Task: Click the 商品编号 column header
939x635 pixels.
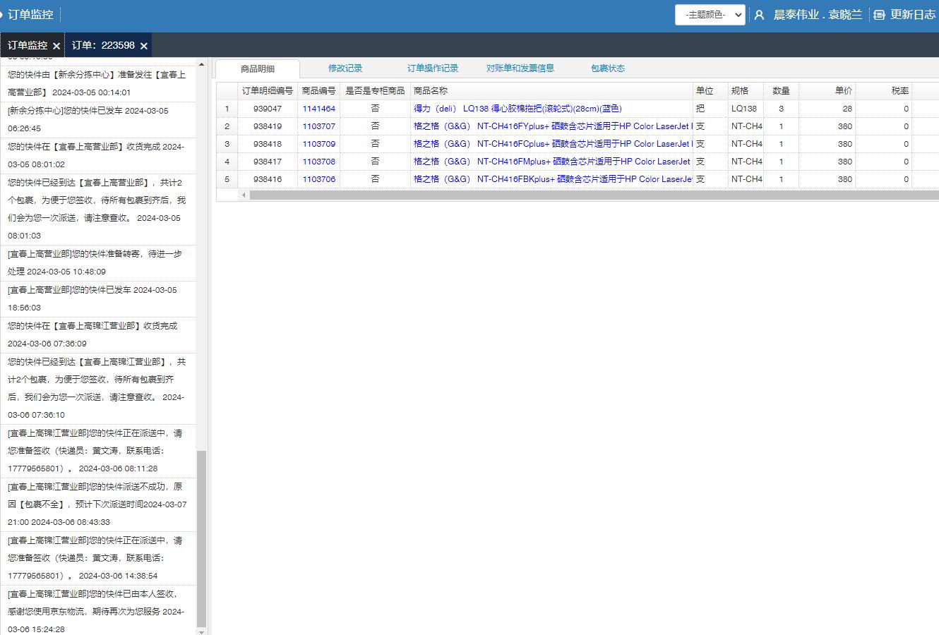Action: tap(319, 91)
